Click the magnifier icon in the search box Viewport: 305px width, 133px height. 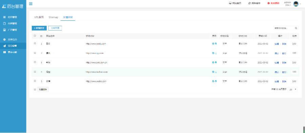click(x=296, y=28)
